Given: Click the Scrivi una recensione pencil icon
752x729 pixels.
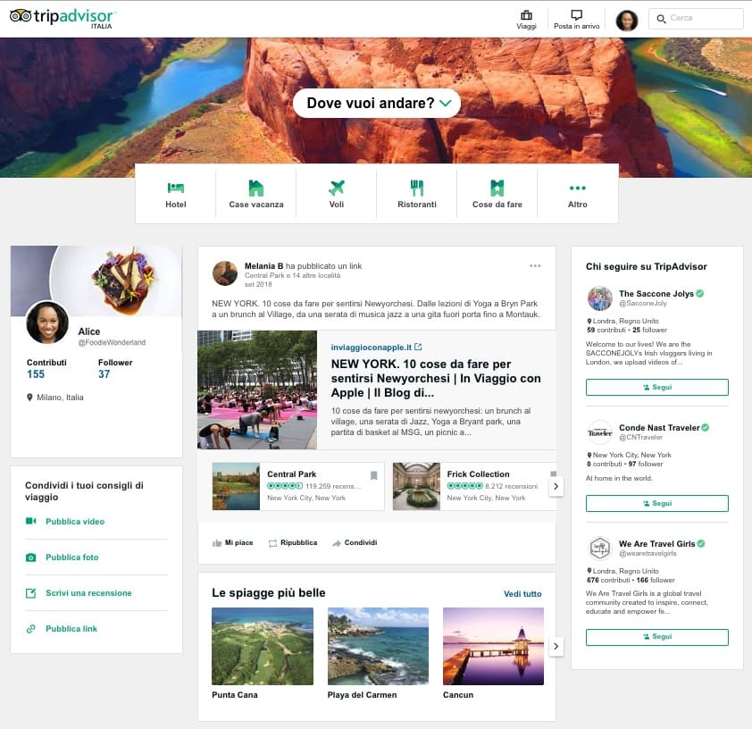Looking at the screenshot, I should 30,593.
